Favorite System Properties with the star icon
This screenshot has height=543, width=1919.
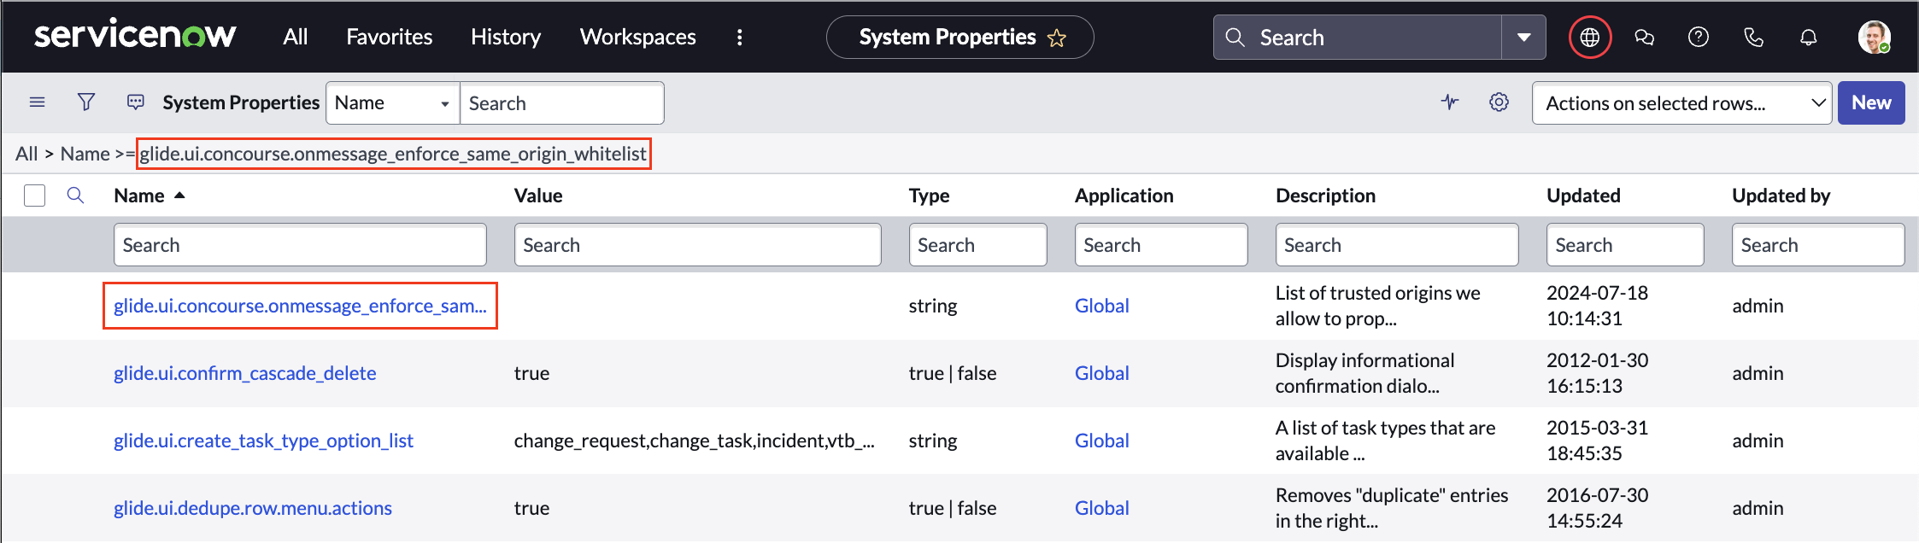click(1057, 38)
